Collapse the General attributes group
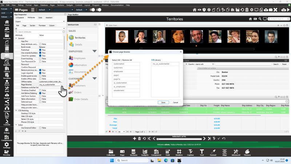This screenshot has width=291, height=164. [16, 38]
